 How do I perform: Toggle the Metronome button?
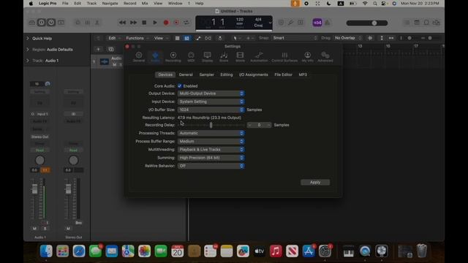coord(328,23)
